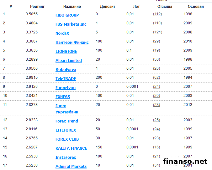Viewport: 212px width, 170px height.
Task: Sort table by Депозит column header
Action: point(108,6)
